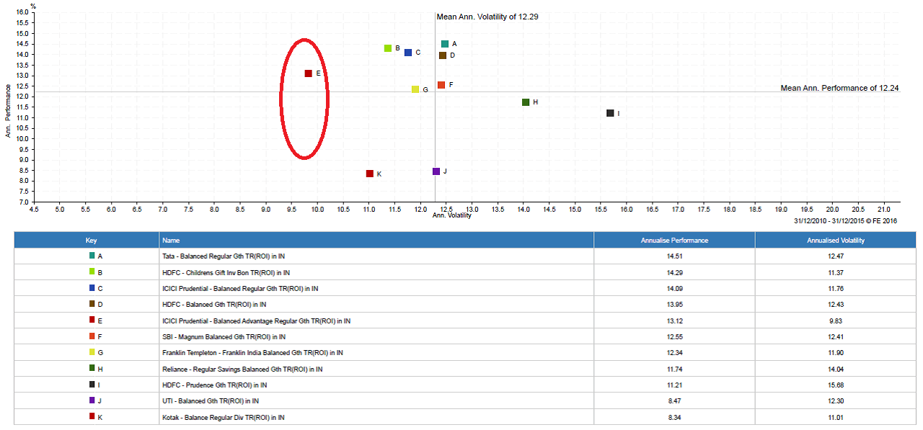Click the red marker K in the scatter chart
This screenshot has height=430, width=923.
click(x=370, y=174)
